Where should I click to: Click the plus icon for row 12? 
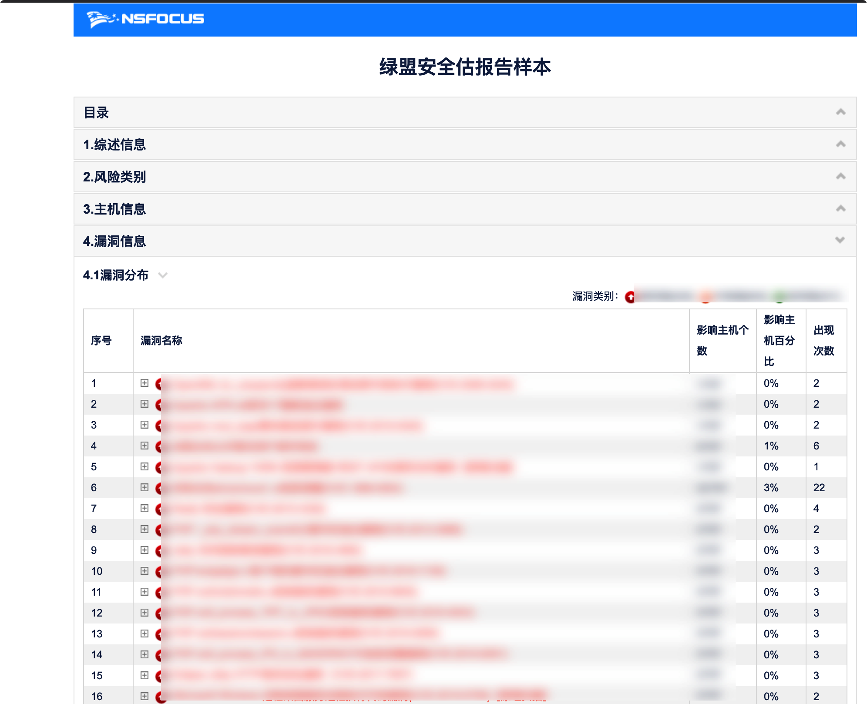point(144,613)
